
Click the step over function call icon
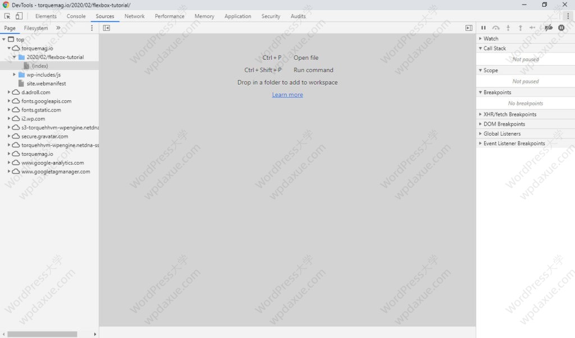coord(496,28)
